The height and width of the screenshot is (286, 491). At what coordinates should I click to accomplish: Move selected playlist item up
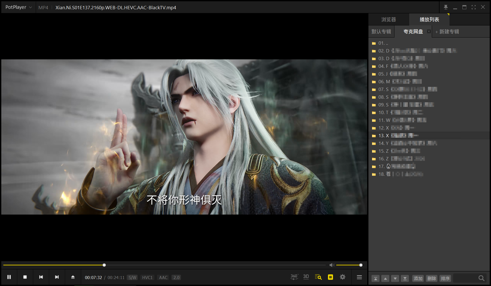tap(385, 278)
